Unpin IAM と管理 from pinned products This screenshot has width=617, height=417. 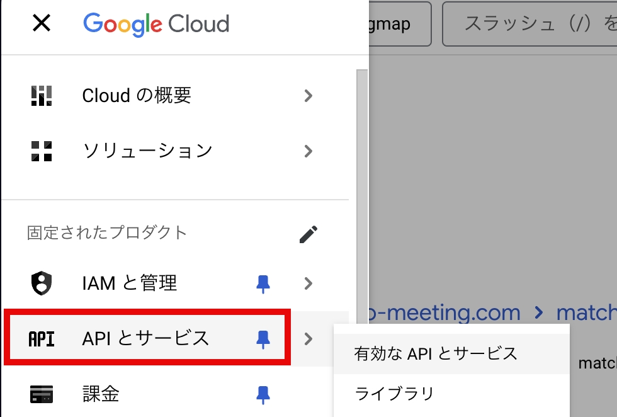point(263,283)
